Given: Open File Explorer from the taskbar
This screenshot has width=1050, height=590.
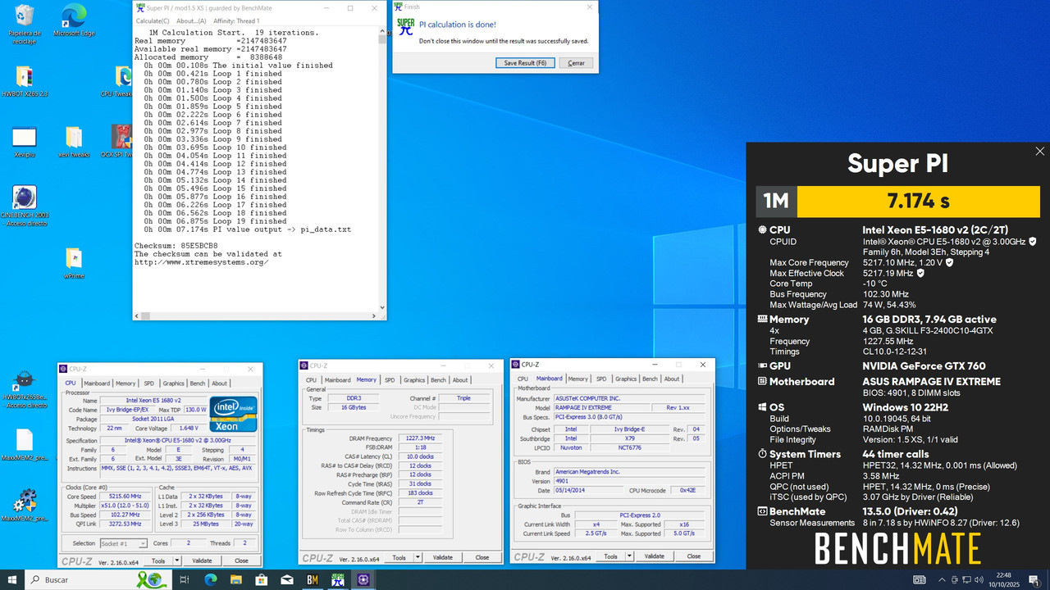Looking at the screenshot, I should pos(235,579).
